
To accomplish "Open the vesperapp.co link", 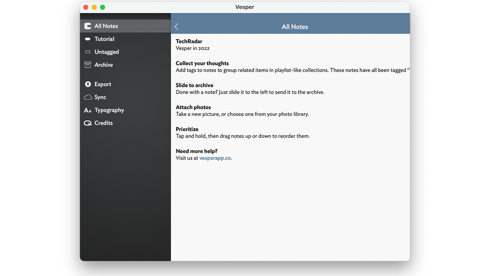I will tap(215, 158).
